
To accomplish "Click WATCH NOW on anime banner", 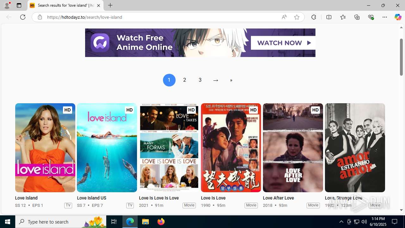I will coord(283,43).
